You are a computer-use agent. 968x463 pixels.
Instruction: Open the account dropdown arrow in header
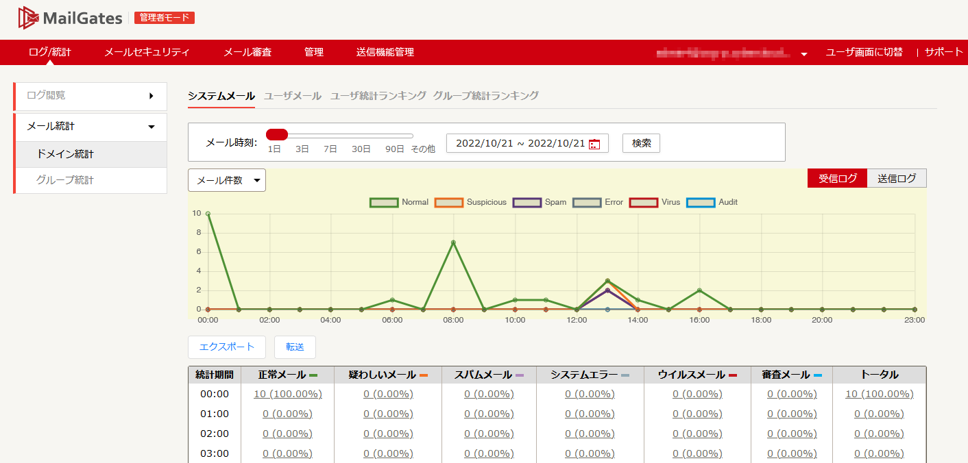coord(804,53)
